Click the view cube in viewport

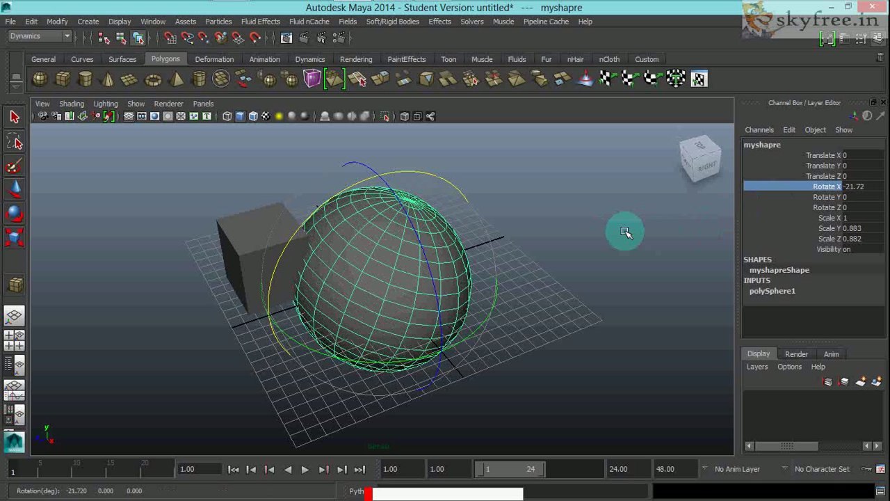pyautogui.click(x=700, y=158)
